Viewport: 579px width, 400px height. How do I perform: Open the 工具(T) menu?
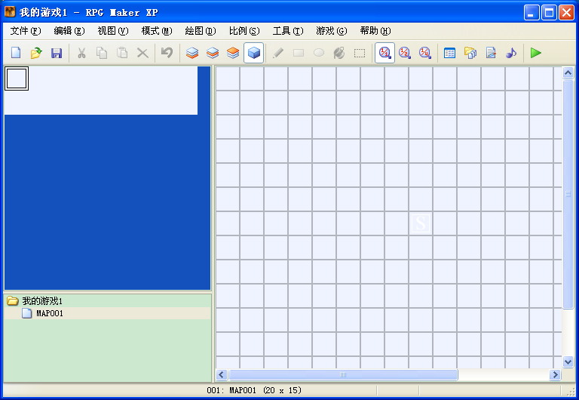click(288, 31)
